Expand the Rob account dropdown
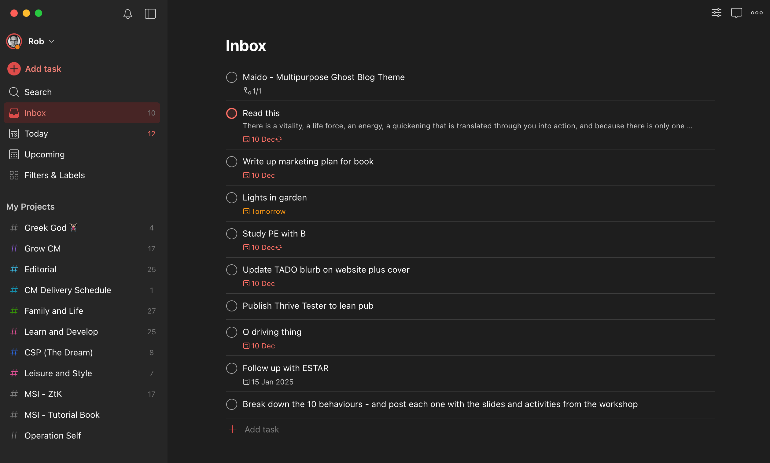The height and width of the screenshot is (463, 770). pos(51,41)
